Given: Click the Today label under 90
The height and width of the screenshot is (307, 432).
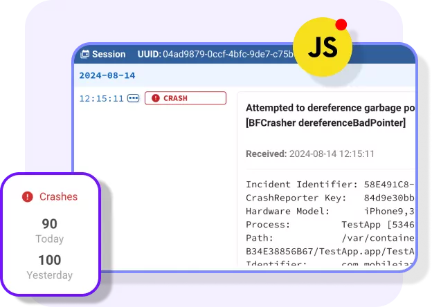Looking at the screenshot, I should (50, 239).
